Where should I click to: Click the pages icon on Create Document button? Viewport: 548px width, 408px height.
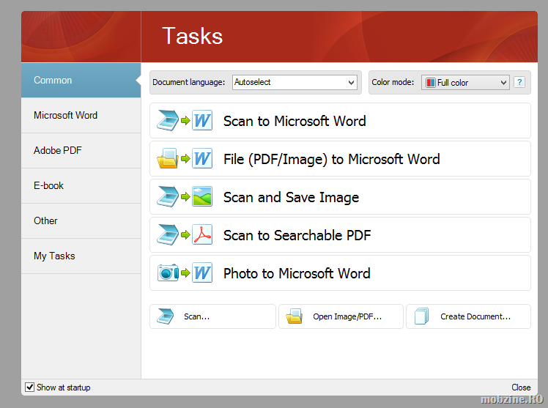coord(421,316)
